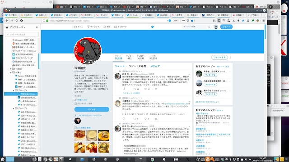Open account avatar menu in Twitter header

(x=216, y=27)
